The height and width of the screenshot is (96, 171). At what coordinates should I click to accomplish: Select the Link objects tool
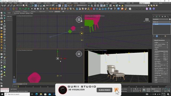[x=8, y=5]
